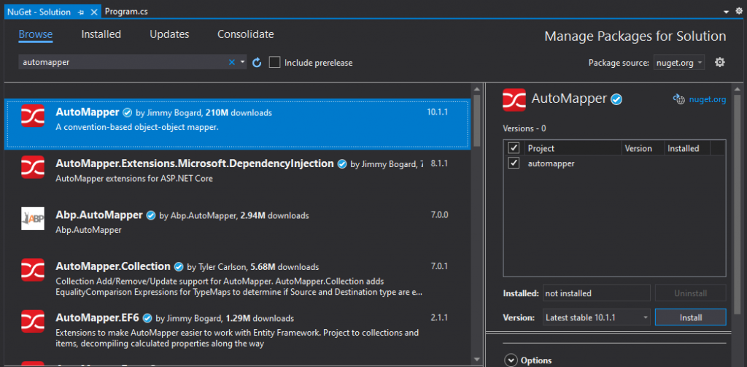Open NuGet package source settings gear

(x=720, y=62)
